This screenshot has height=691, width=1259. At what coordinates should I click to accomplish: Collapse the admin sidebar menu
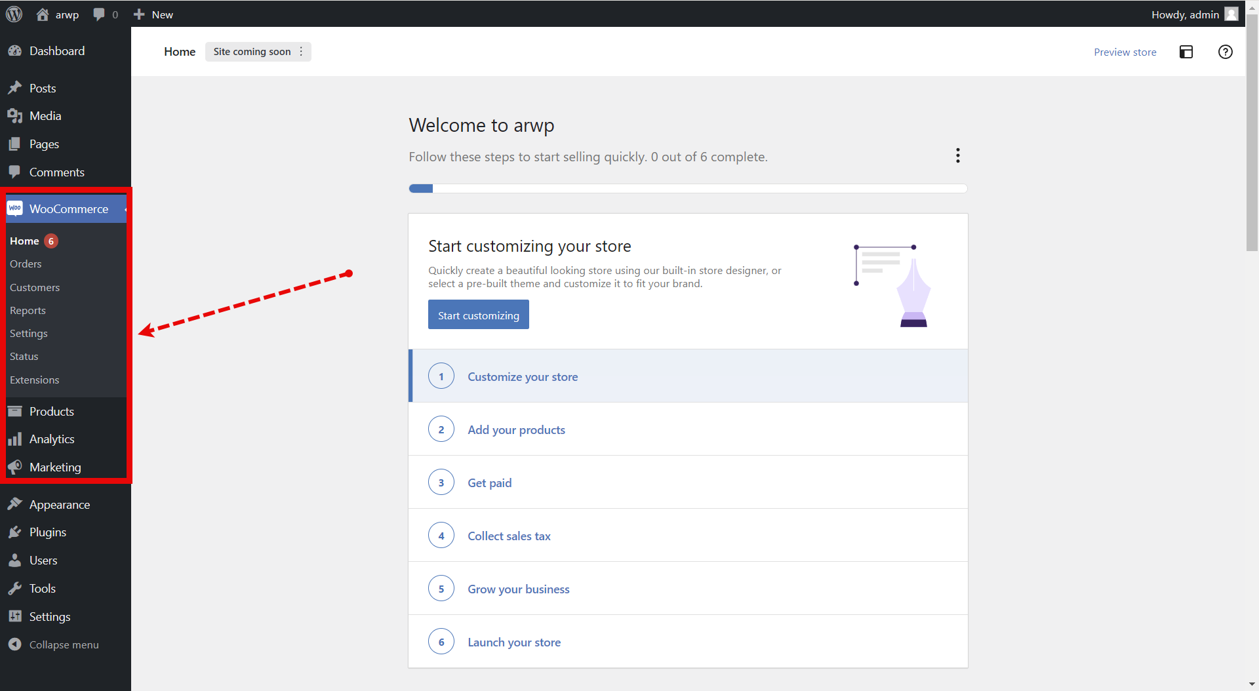click(63, 645)
